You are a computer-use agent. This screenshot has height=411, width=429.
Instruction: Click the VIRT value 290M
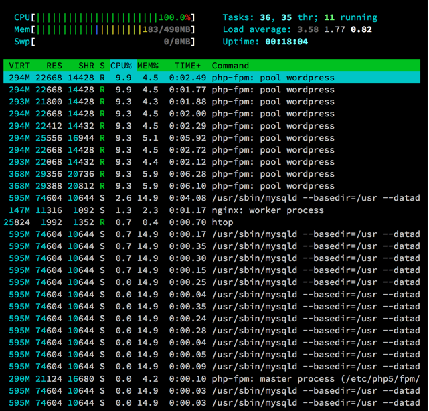[19, 379]
